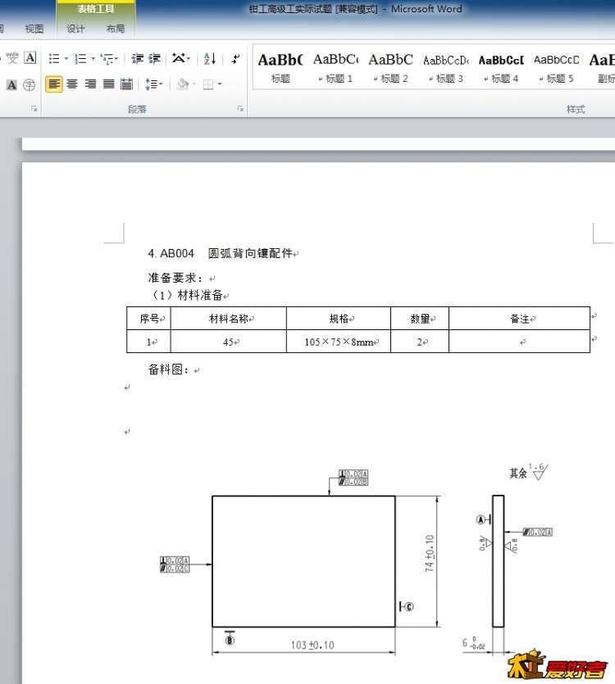This screenshot has height=684, width=615.
Task: Apply the 标题 2 style
Action: [x=391, y=68]
